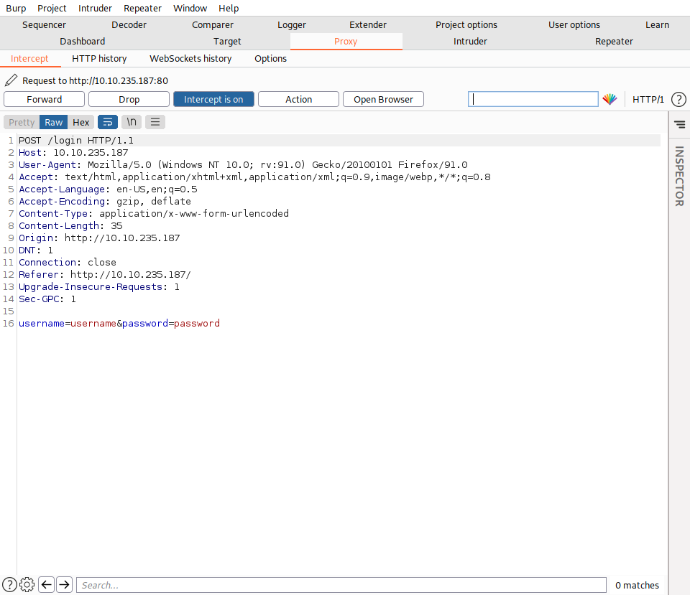Image resolution: width=690 pixels, height=595 pixels.
Task: Open the colorful highlight picker icon
Action: [x=609, y=99]
